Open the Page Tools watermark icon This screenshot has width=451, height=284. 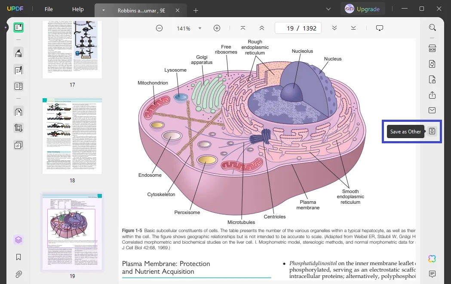(x=18, y=145)
